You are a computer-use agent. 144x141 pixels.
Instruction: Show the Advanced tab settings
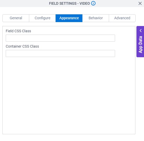[122, 18]
